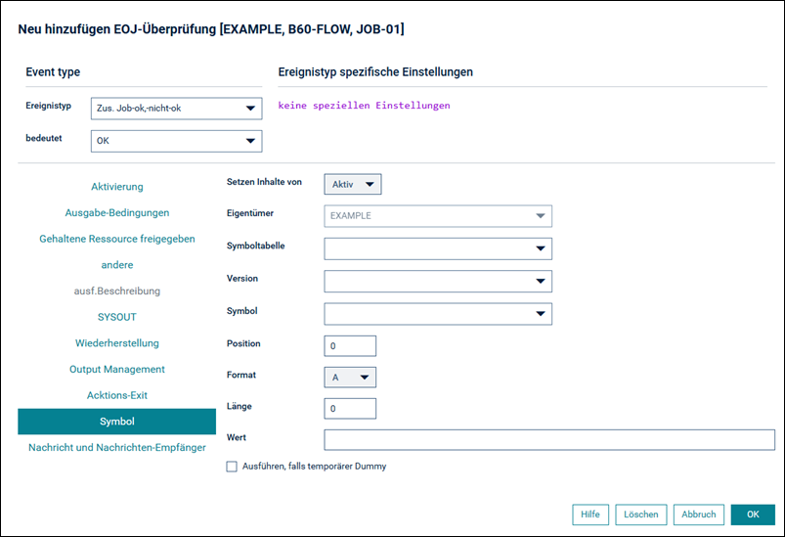
Task: Click the 'keine speziellen Einstellungen' text
Action: tap(364, 106)
